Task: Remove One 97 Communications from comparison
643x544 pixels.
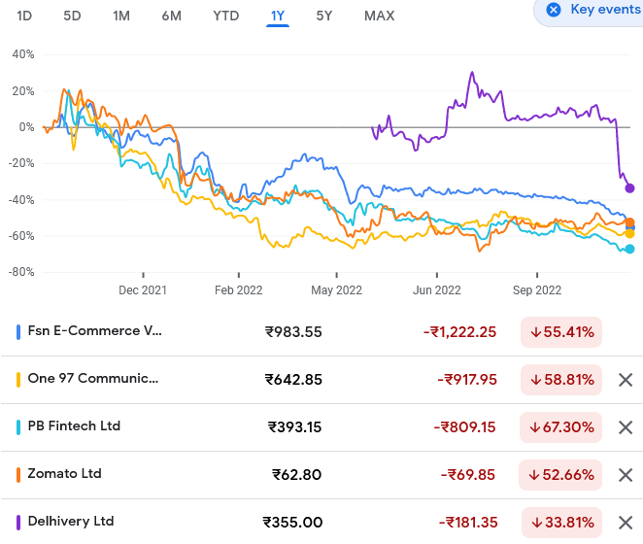Action: pyautogui.click(x=626, y=380)
